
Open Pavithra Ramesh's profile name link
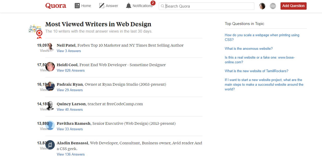[74, 123]
